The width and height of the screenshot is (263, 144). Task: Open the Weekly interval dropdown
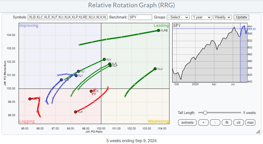(x=222, y=17)
